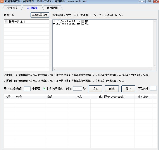Click the 成功合计 total field

(x=153, y=88)
